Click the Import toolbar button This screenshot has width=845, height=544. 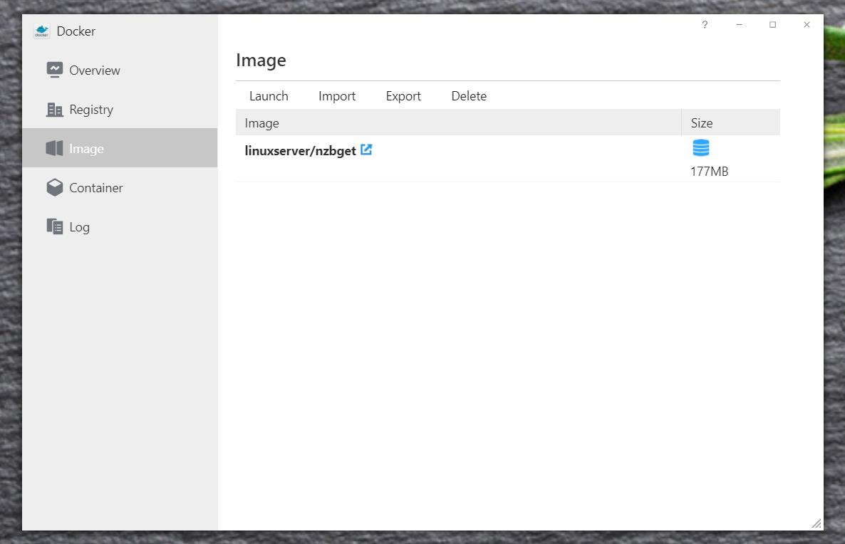click(337, 96)
